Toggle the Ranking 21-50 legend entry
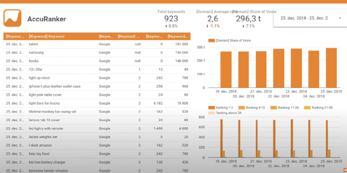This screenshot has width=347, height=173. point(319,107)
